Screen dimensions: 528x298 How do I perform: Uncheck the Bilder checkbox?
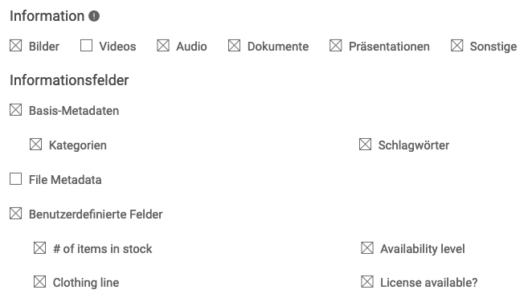pyautogui.click(x=16, y=46)
